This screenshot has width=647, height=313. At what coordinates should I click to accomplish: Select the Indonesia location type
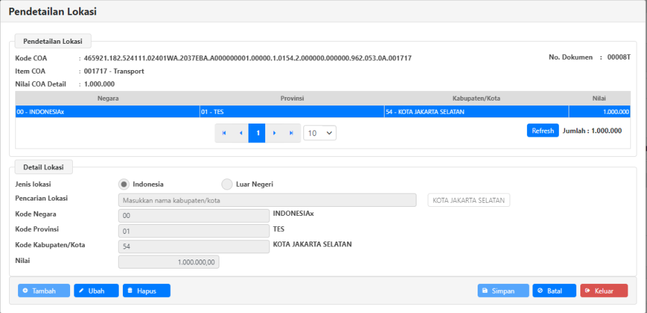click(x=124, y=184)
